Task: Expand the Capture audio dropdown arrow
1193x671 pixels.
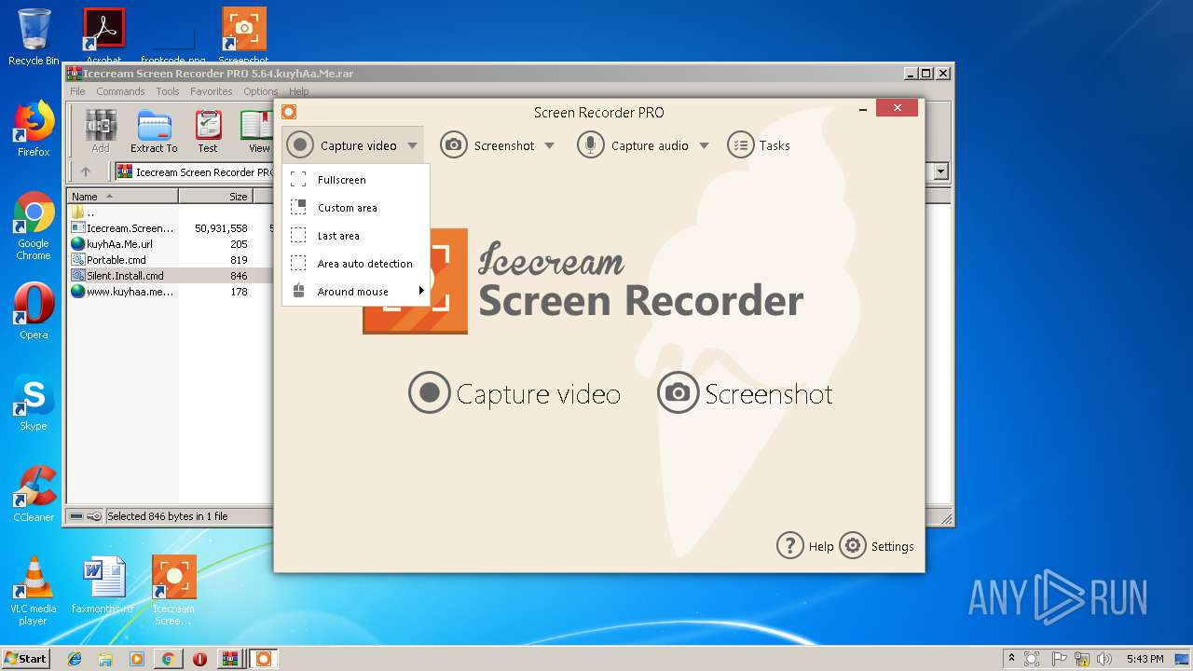Action: coord(704,146)
